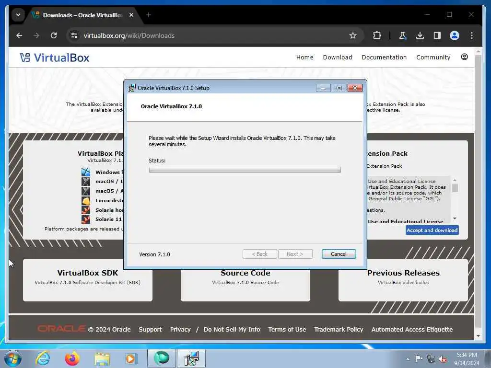Click the Oracle logo in the footer
Image resolution: width=491 pixels, height=368 pixels.
pyautogui.click(x=61, y=329)
